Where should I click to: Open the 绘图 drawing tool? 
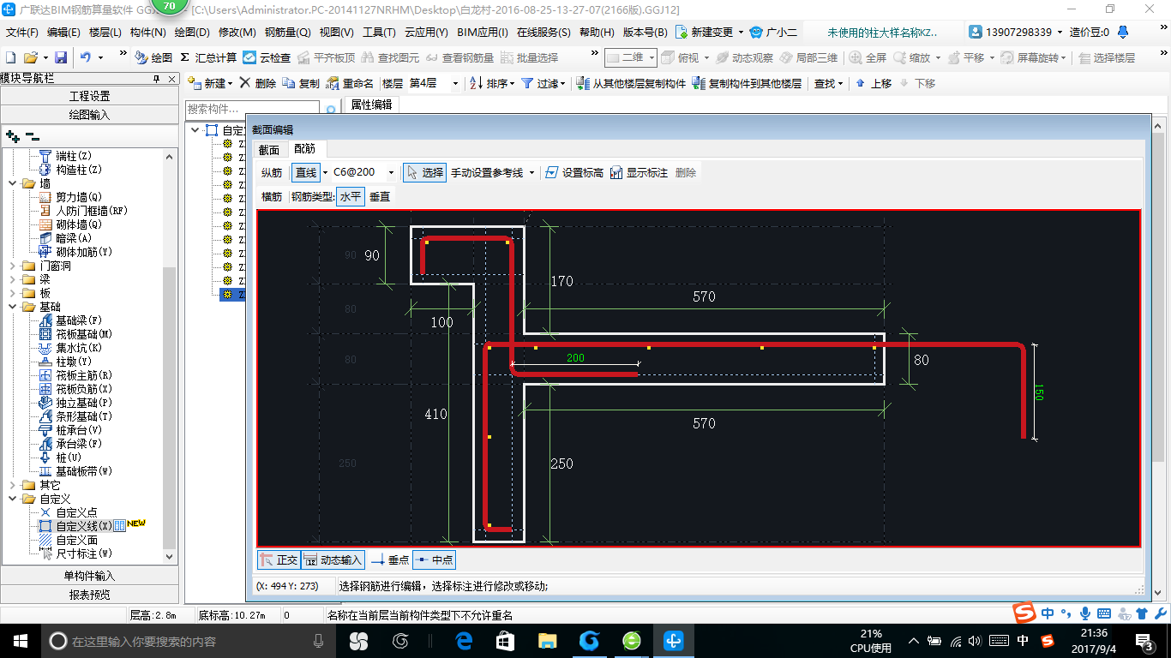[153, 57]
